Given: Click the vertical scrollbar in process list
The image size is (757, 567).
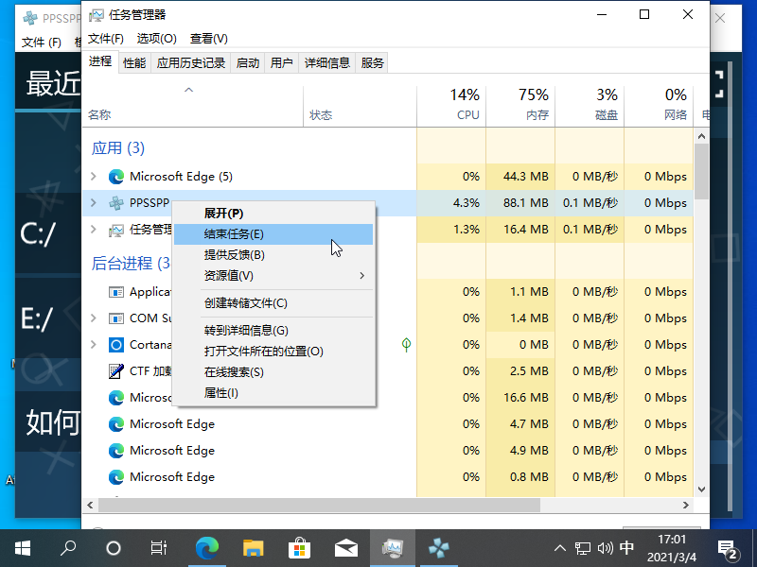Looking at the screenshot, I should [701, 172].
